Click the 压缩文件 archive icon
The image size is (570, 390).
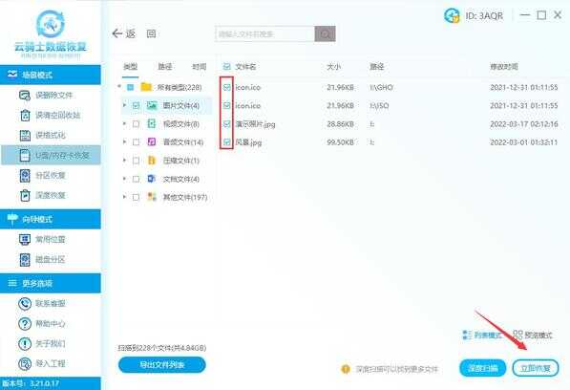click(x=152, y=161)
